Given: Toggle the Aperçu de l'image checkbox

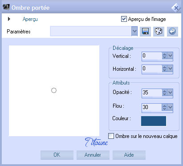Looking at the screenshot, I should [x=124, y=19].
